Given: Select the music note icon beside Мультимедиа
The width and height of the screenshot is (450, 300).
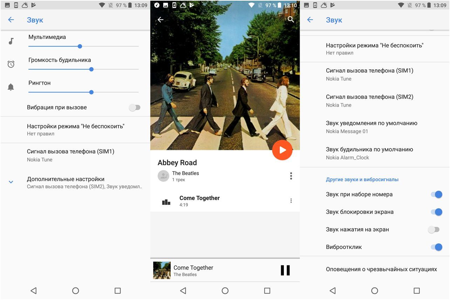Looking at the screenshot, I should (x=11, y=41).
